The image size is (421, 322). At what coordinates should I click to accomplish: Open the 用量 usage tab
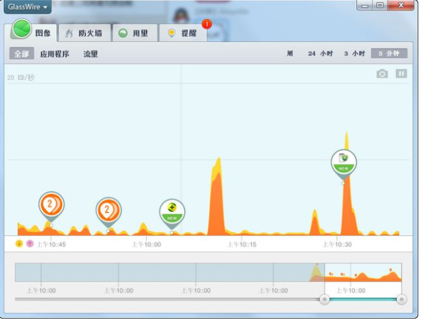click(x=135, y=33)
